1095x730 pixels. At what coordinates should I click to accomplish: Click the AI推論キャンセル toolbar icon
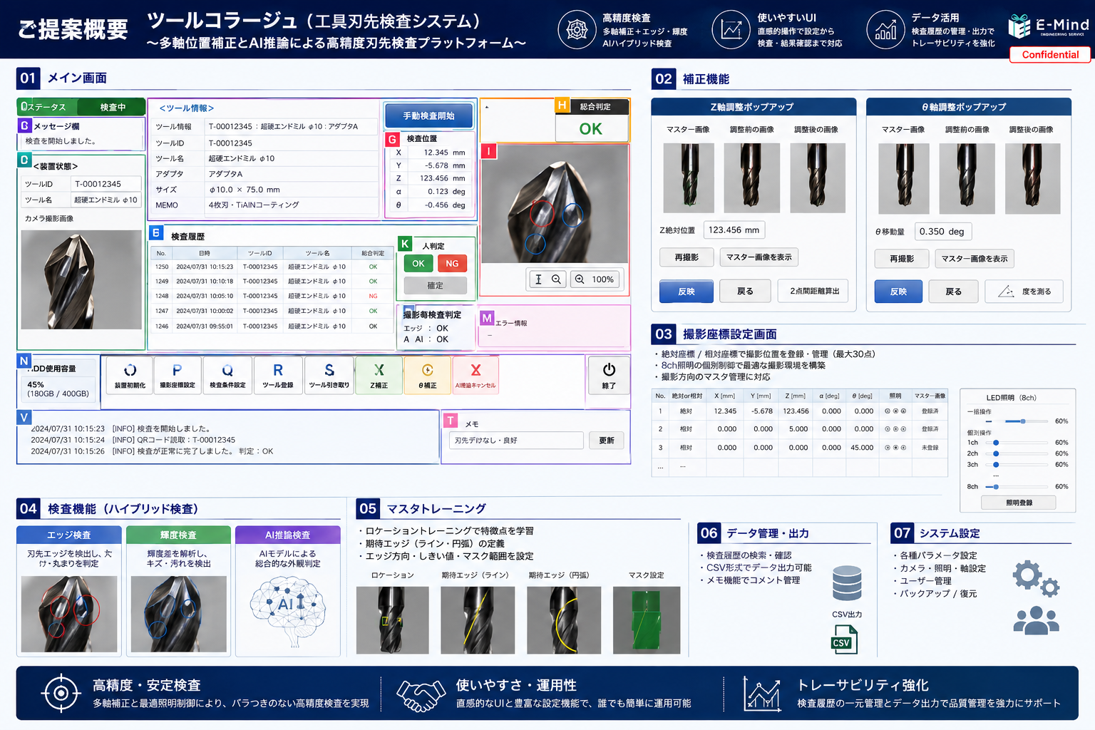475,374
